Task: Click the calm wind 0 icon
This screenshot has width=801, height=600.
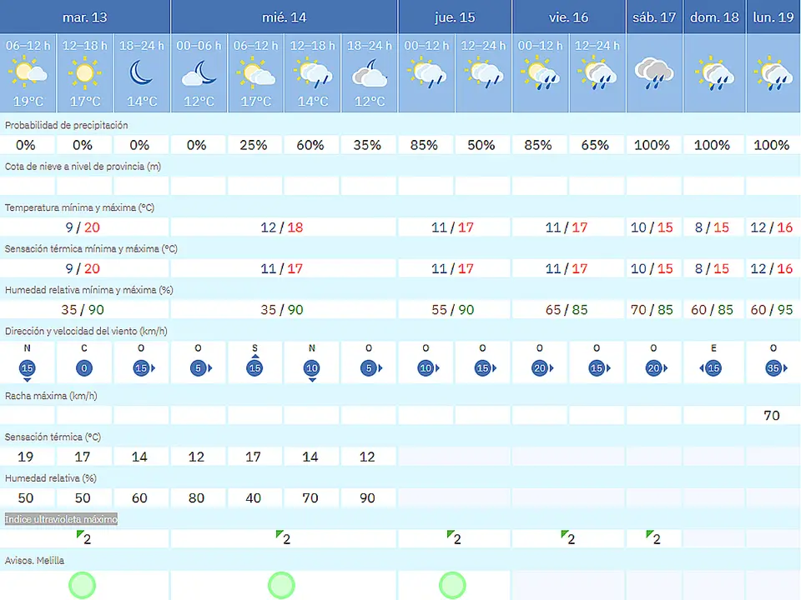Action: click(x=84, y=367)
